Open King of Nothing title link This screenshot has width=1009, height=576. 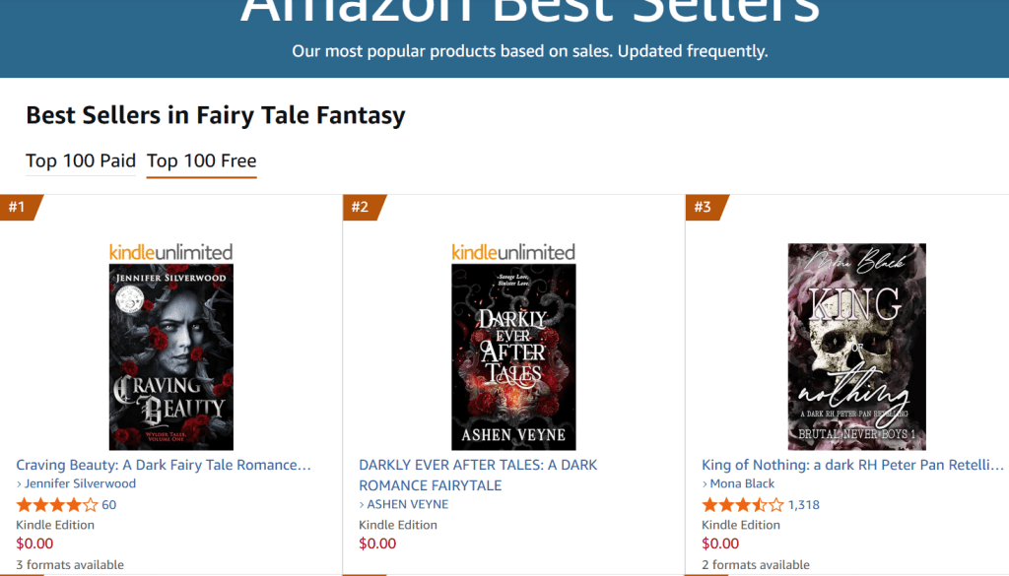pyautogui.click(x=852, y=465)
